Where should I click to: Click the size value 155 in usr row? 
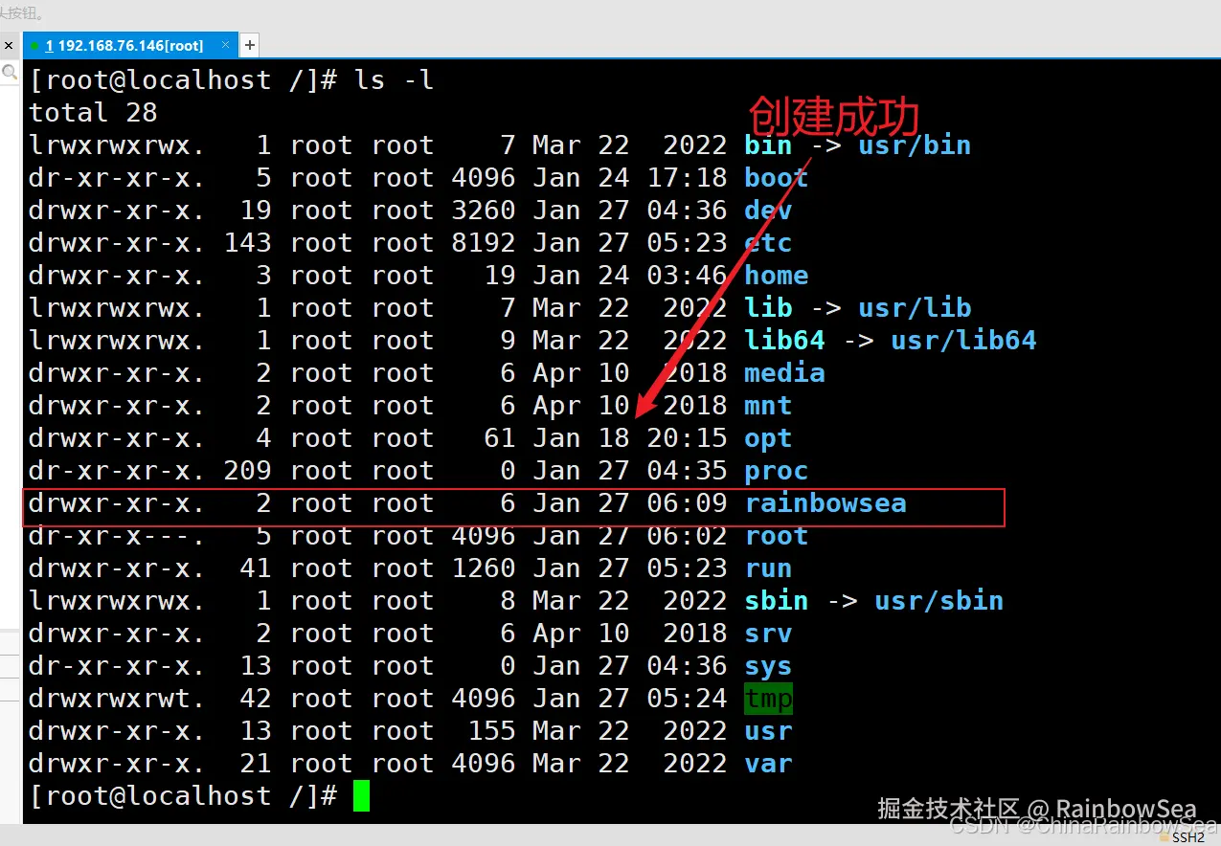pos(492,731)
